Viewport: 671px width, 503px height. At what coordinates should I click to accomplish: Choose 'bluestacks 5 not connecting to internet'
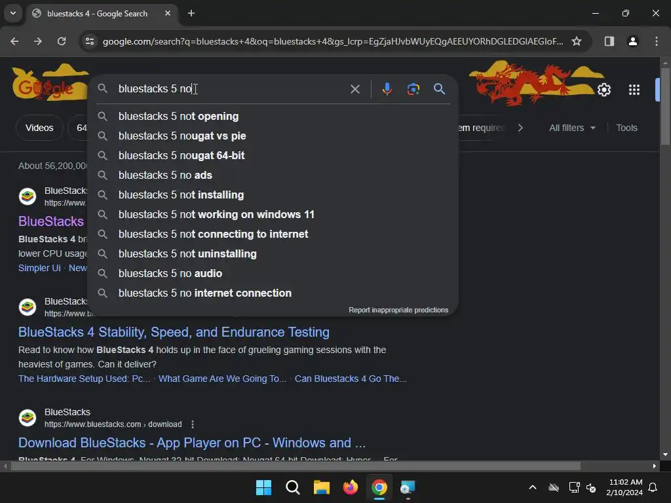273,234
